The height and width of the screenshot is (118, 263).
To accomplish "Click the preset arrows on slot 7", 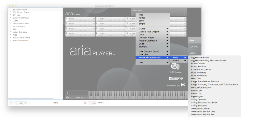I will pyautogui.click(x=124, y=28).
